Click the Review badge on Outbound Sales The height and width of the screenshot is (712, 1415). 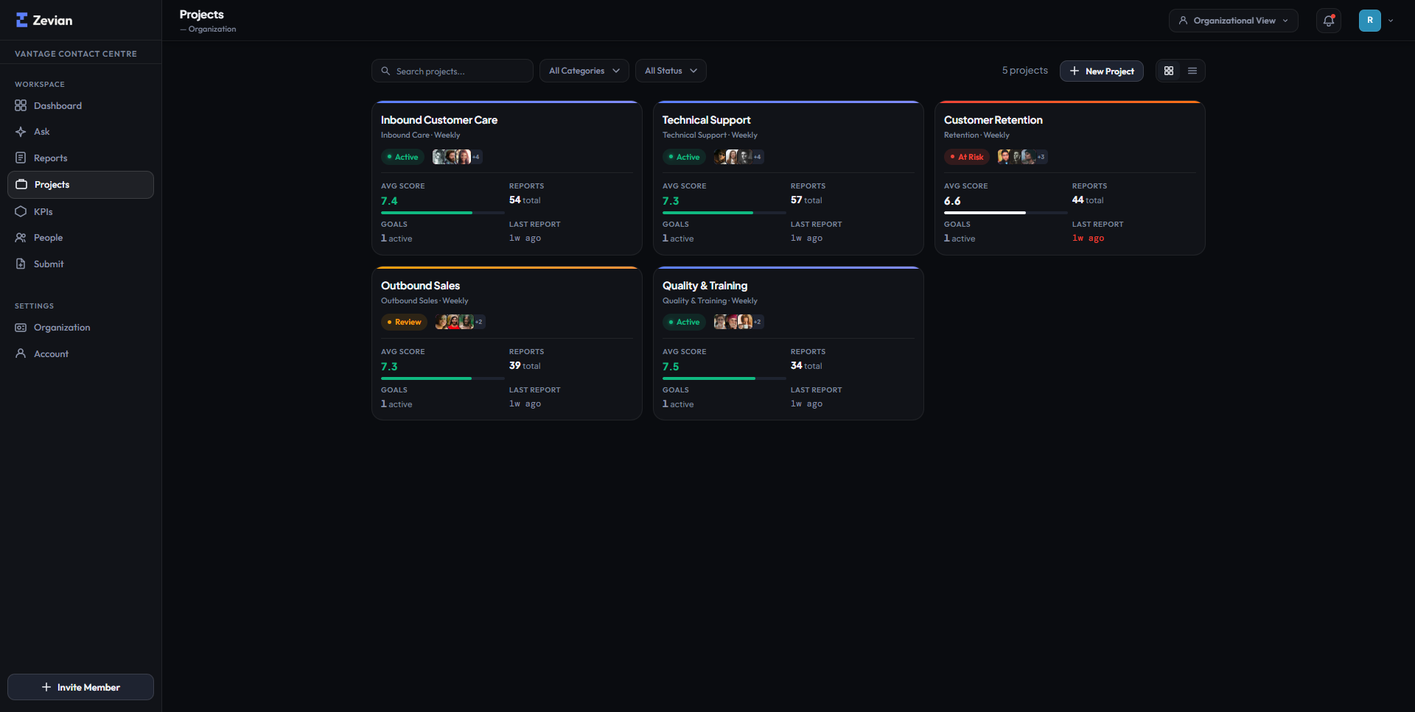pos(404,322)
